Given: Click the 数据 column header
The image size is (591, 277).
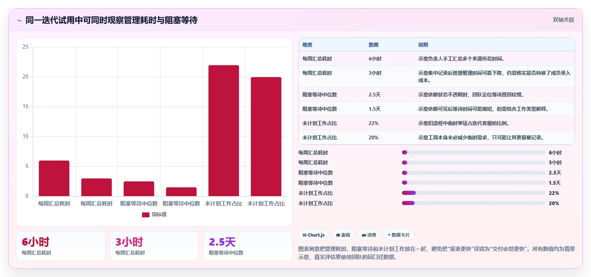Looking at the screenshot, I should (373, 45).
